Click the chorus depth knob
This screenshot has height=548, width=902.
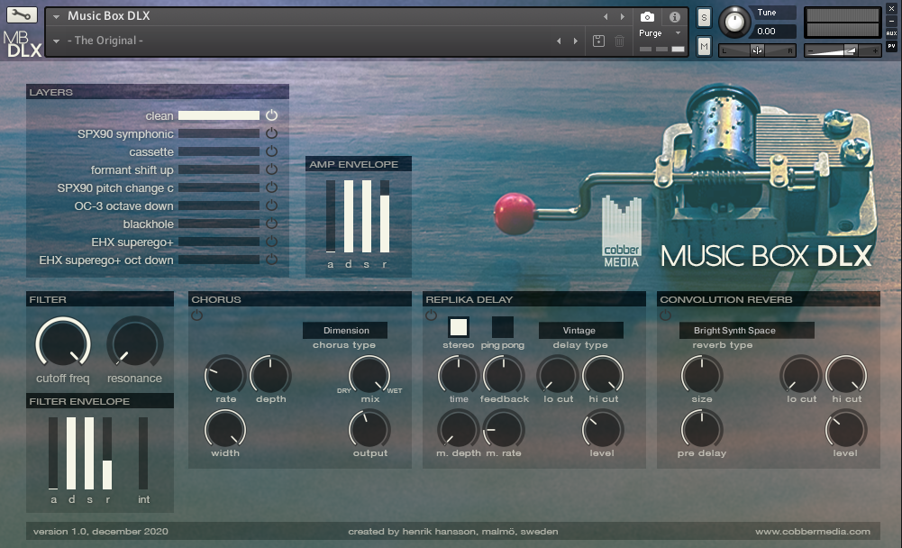click(x=270, y=375)
